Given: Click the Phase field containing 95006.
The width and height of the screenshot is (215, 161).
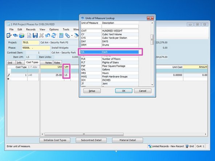Looking at the screenshot, I should [36, 48].
